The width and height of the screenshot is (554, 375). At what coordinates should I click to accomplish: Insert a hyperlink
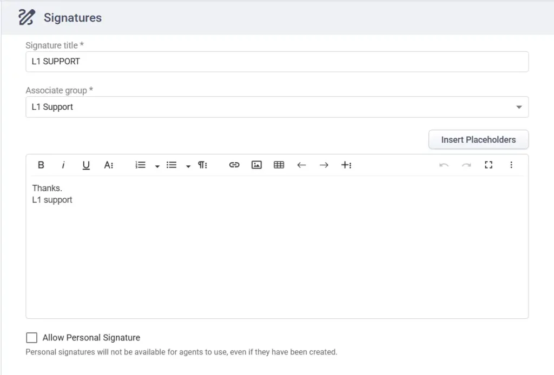[234, 165]
